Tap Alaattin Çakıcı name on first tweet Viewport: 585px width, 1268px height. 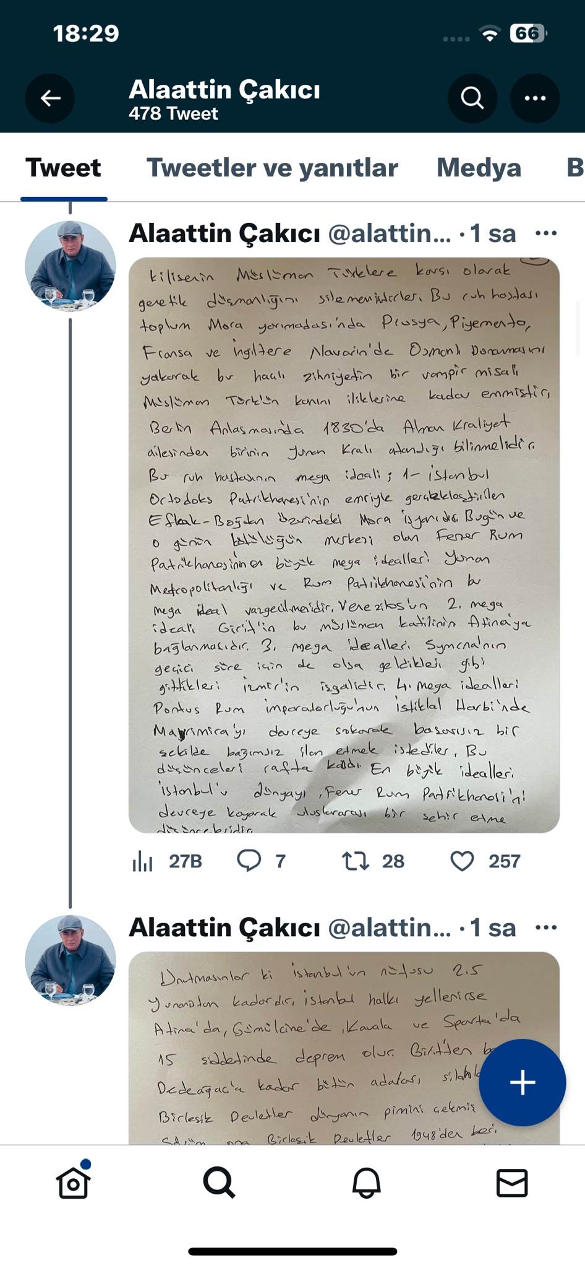(x=224, y=233)
